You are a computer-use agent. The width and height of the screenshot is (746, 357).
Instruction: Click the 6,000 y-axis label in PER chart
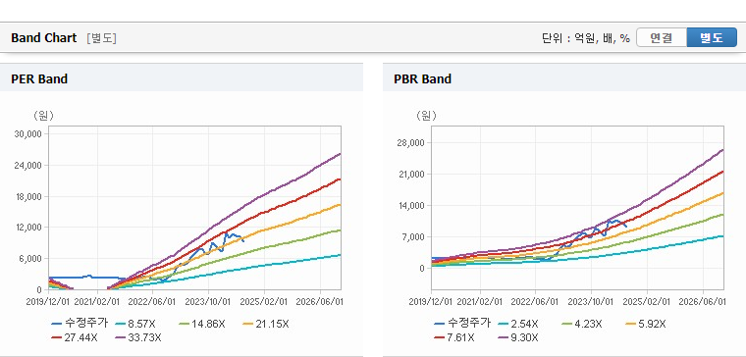pos(31,259)
